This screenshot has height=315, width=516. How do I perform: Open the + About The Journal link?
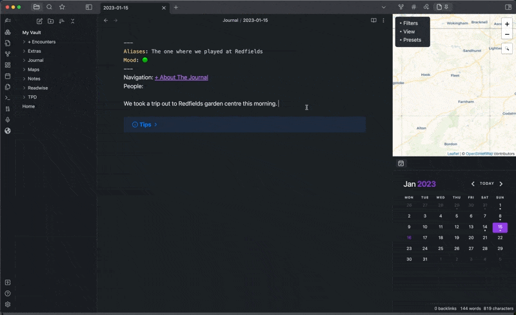(181, 77)
